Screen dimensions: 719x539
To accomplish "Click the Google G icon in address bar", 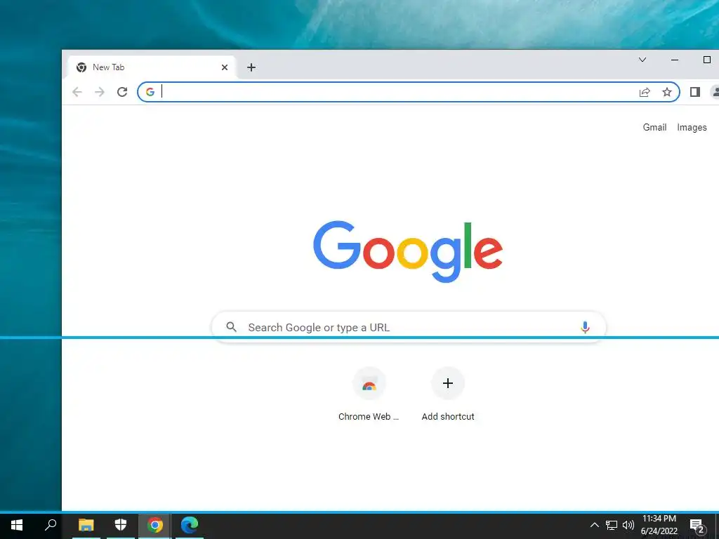I will pyautogui.click(x=150, y=92).
